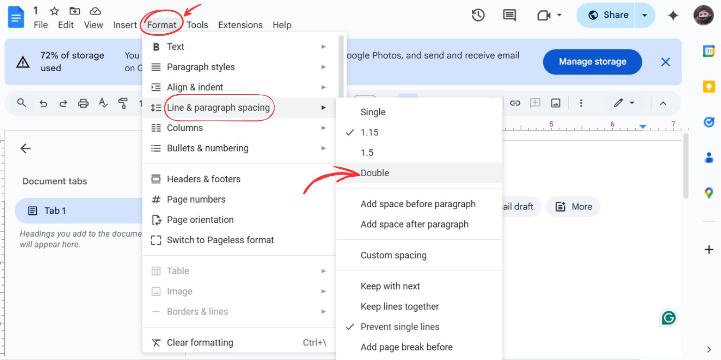The width and height of the screenshot is (721, 360).
Task: Open the Edit menu
Action: [66, 25]
